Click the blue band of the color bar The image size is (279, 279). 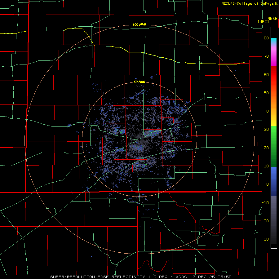pyautogui.click(x=274, y=181)
